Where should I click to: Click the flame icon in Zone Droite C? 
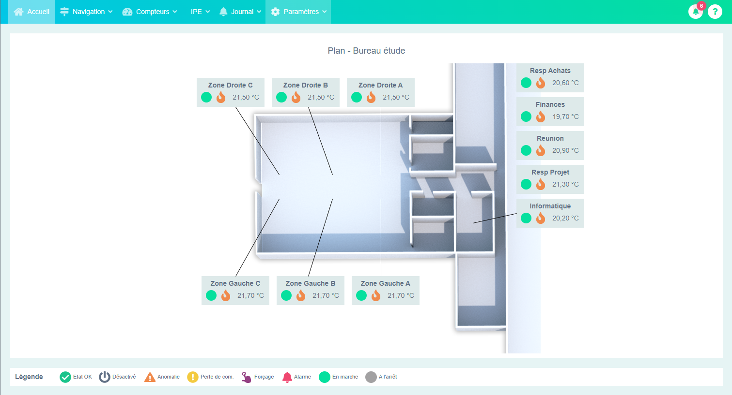(x=221, y=97)
